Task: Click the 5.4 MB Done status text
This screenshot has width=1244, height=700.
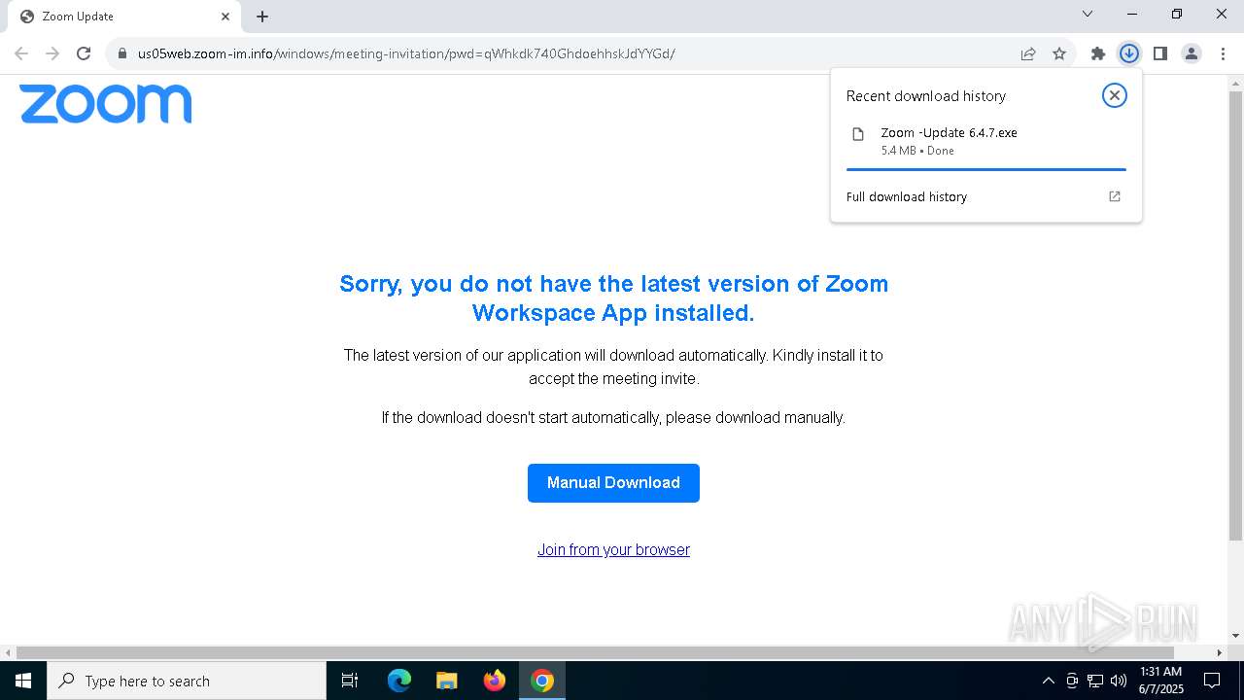Action: (x=917, y=151)
